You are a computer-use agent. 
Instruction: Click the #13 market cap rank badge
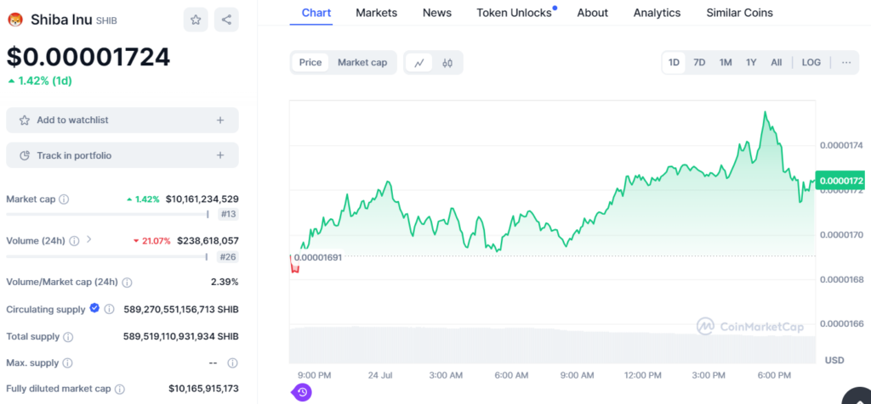click(228, 215)
